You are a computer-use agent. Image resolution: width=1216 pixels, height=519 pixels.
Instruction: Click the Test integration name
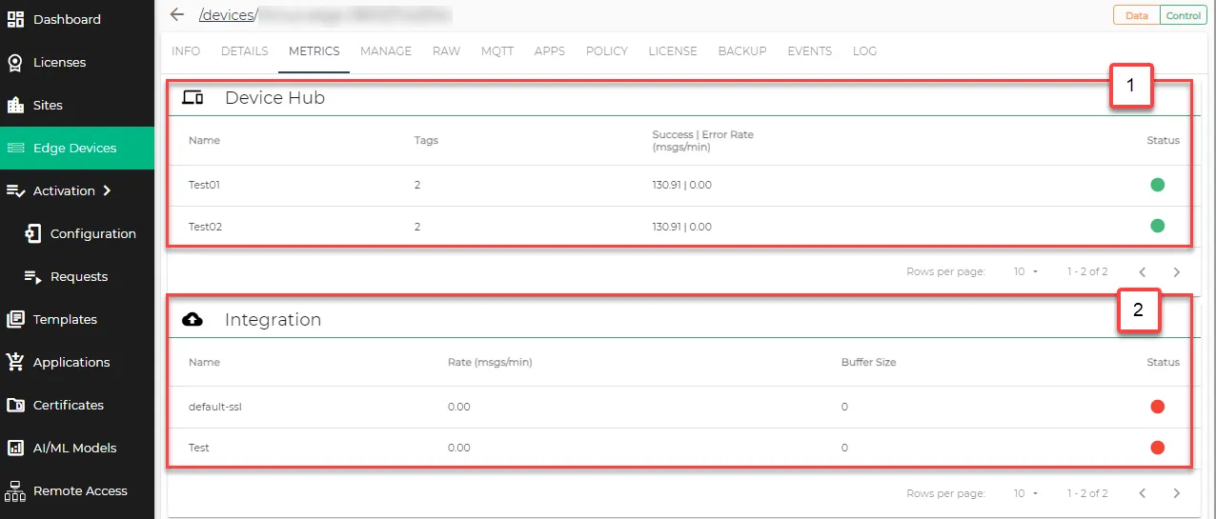click(x=199, y=448)
